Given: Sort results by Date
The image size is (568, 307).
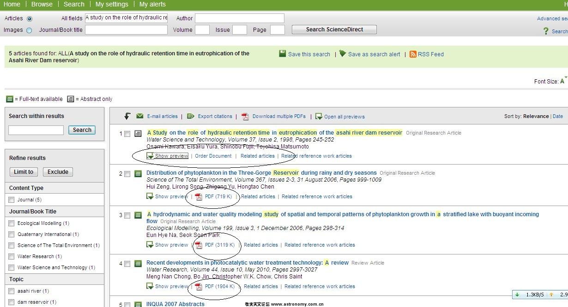Looking at the screenshot, I should [558, 116].
